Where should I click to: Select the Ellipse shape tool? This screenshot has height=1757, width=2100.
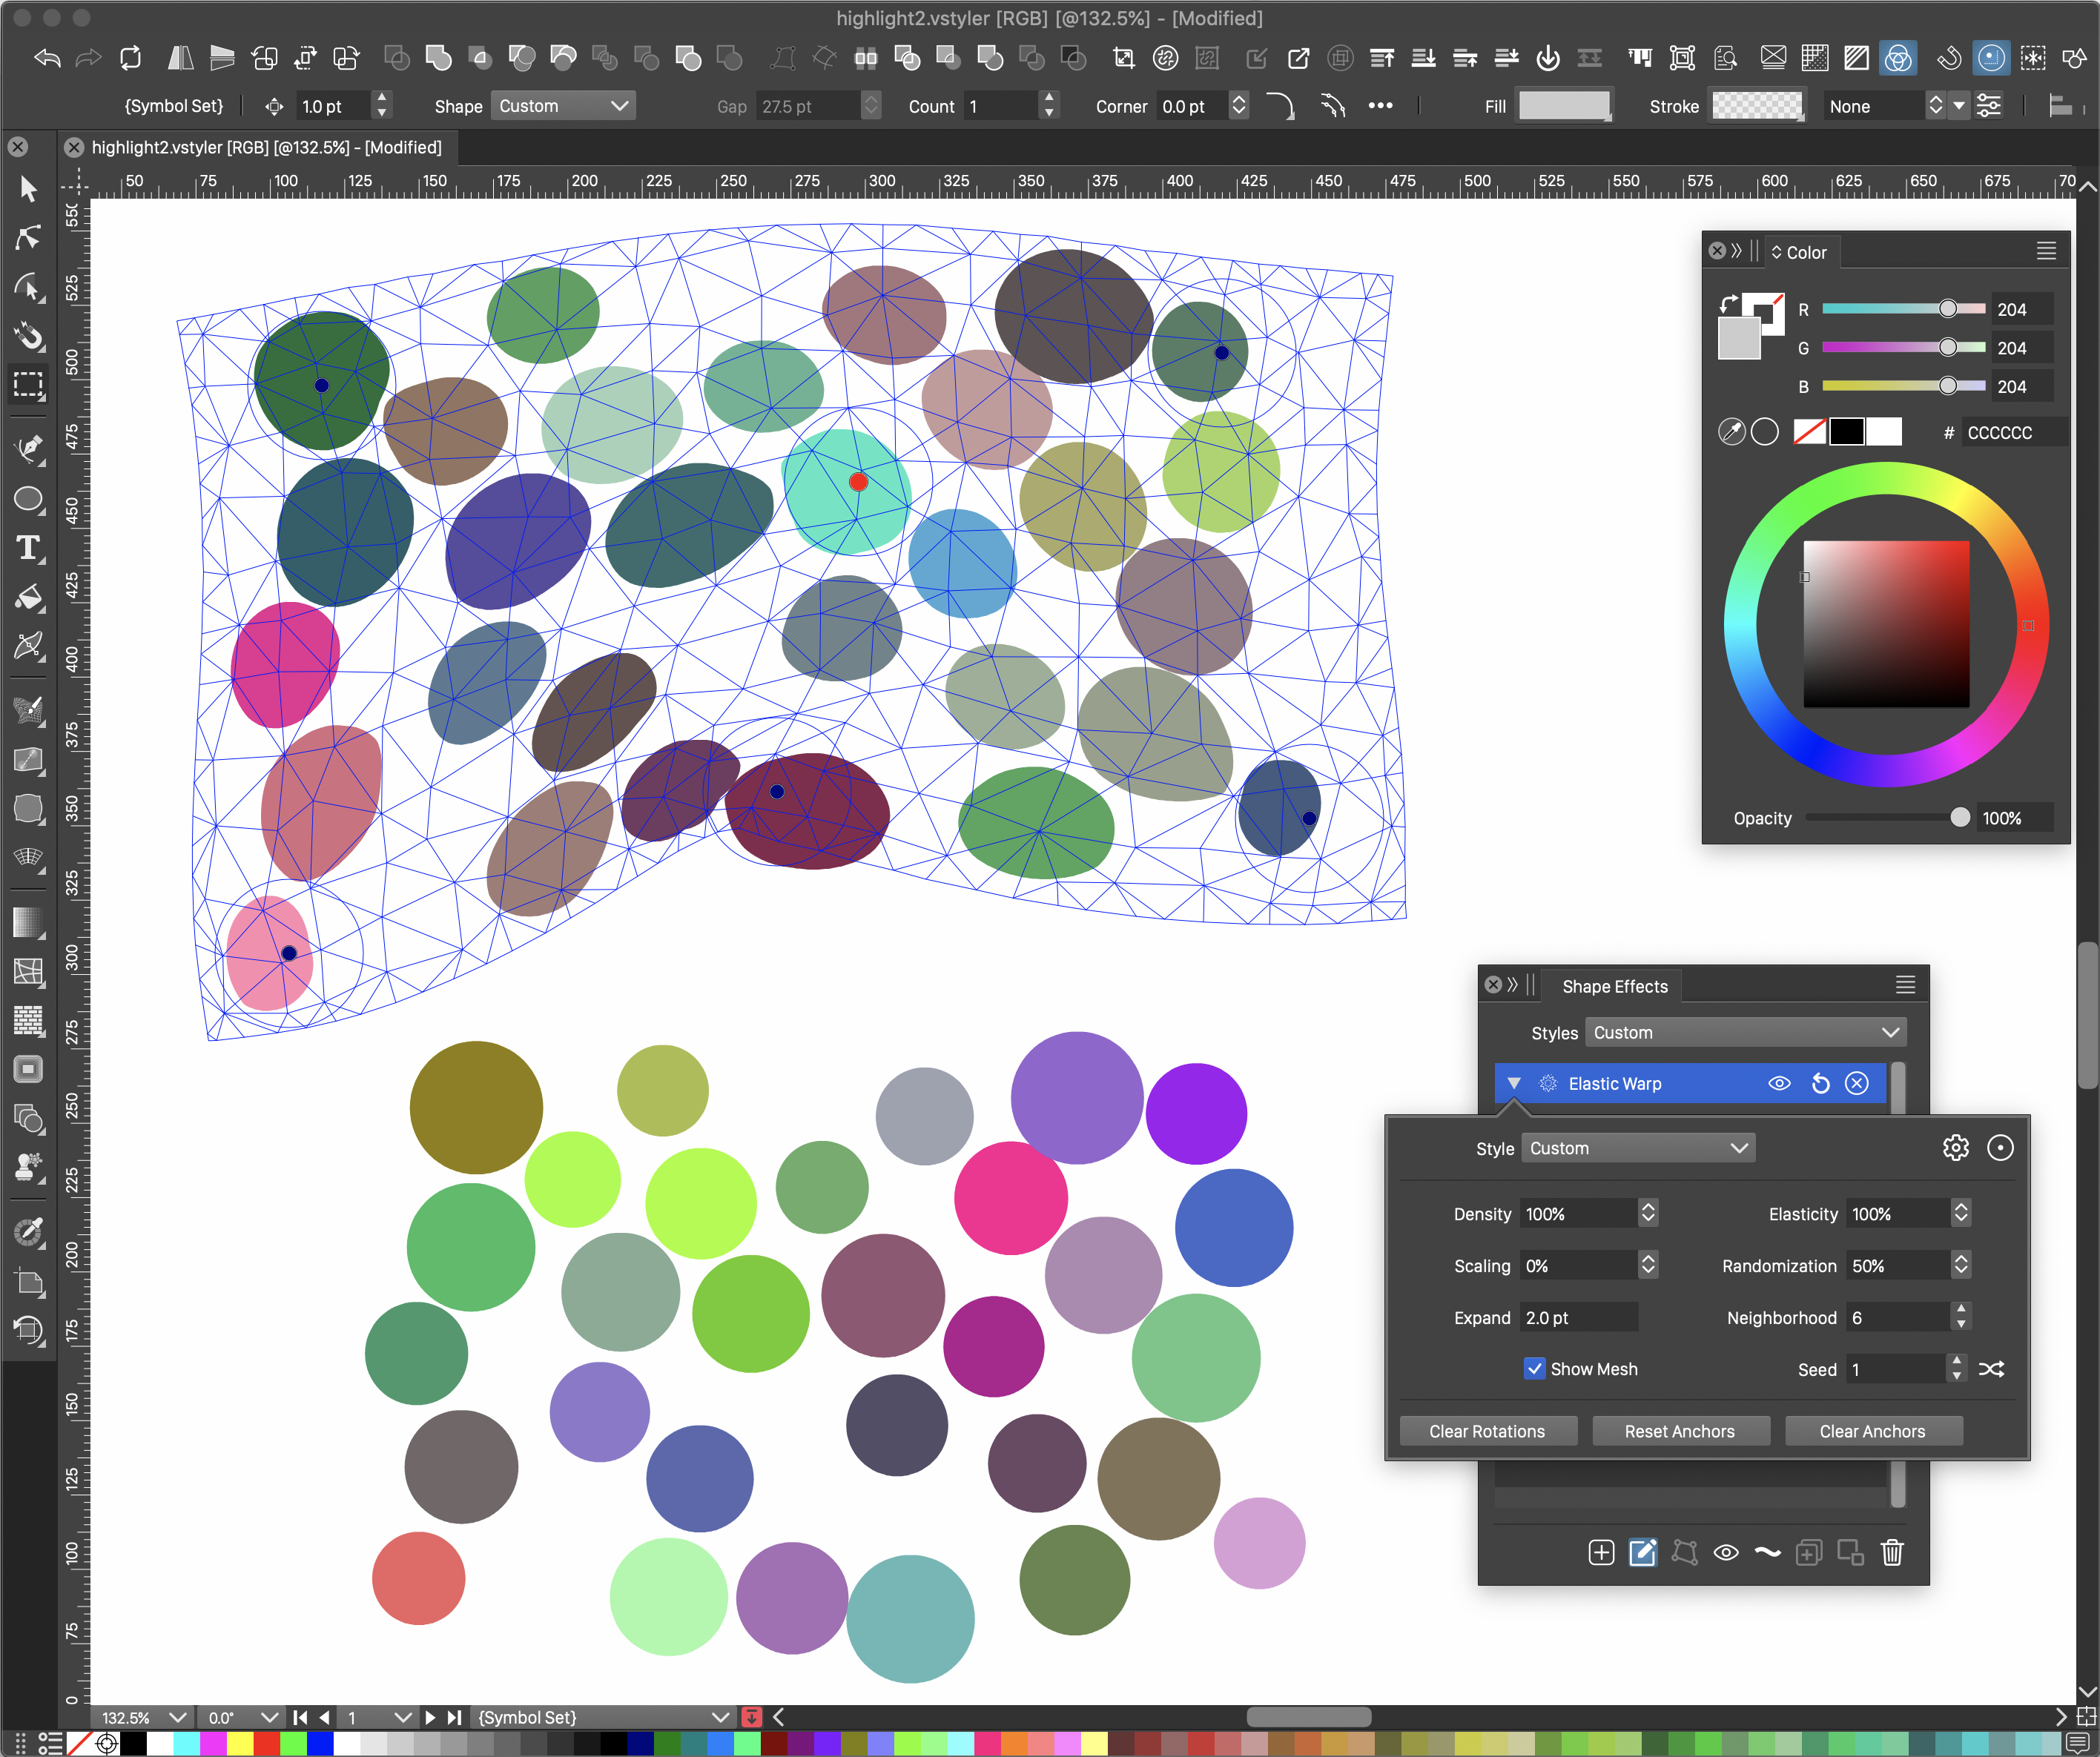tap(28, 499)
